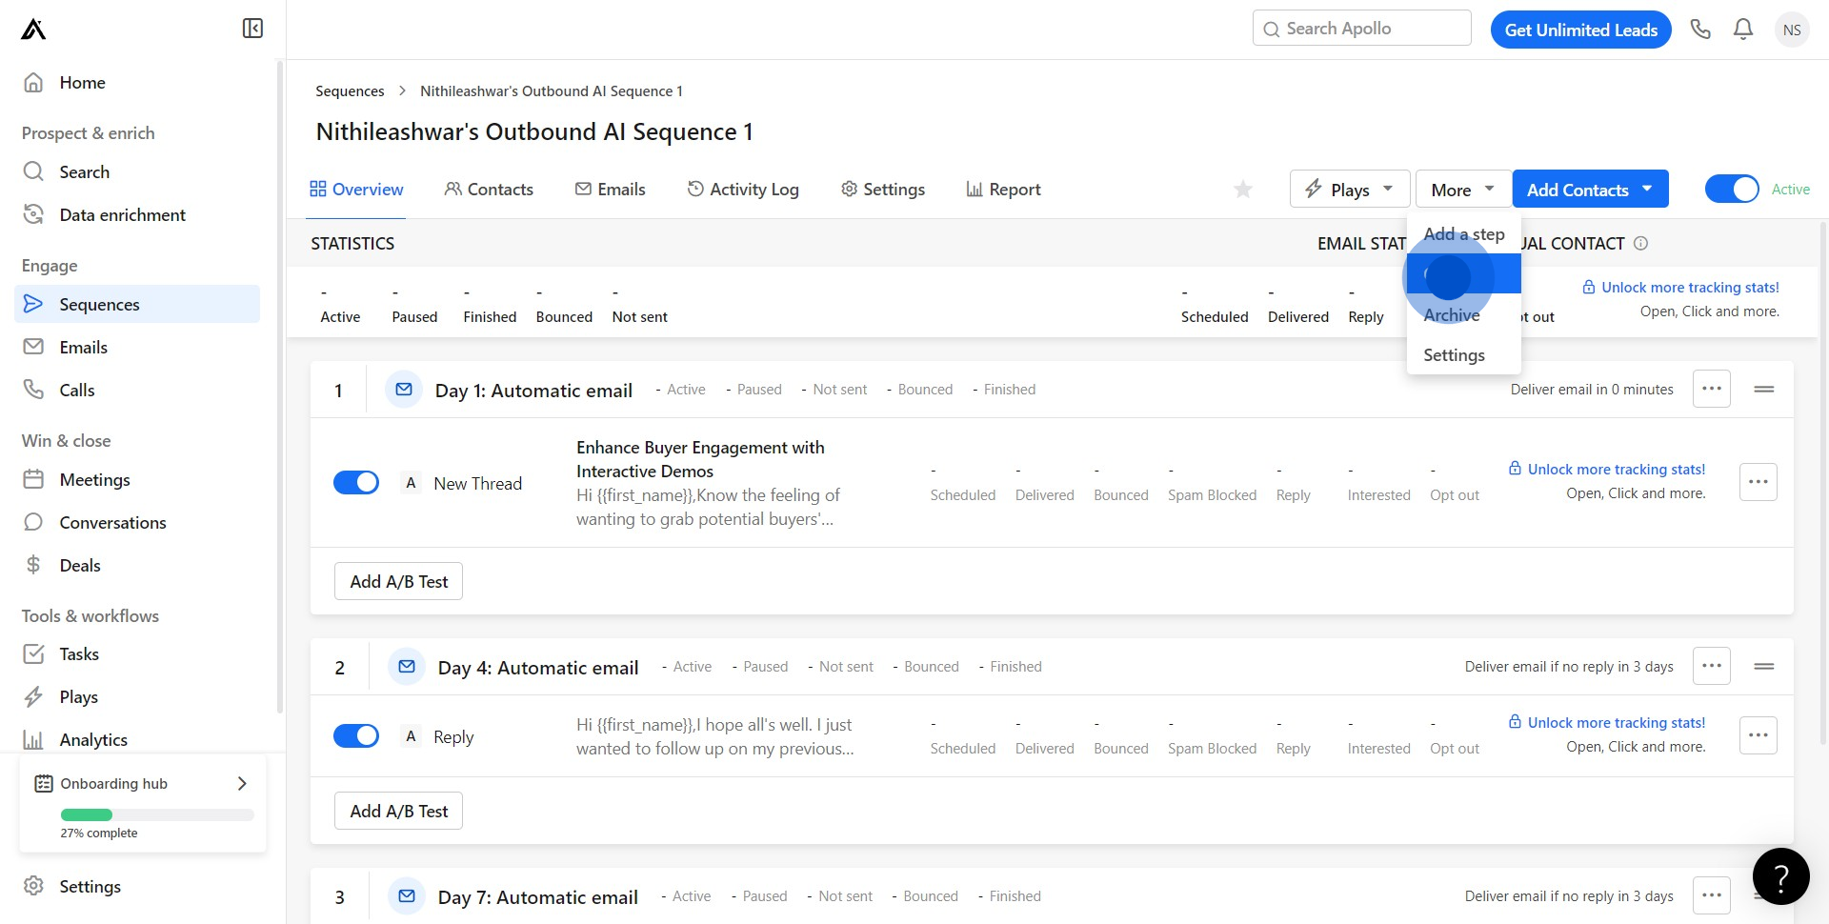
Task: Expand the Add Contacts dropdown arrow
Action: (x=1647, y=189)
